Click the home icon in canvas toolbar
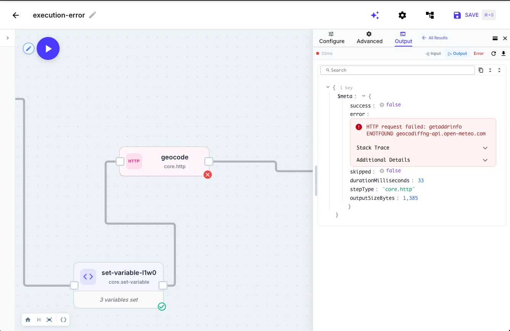 pyautogui.click(x=28, y=320)
